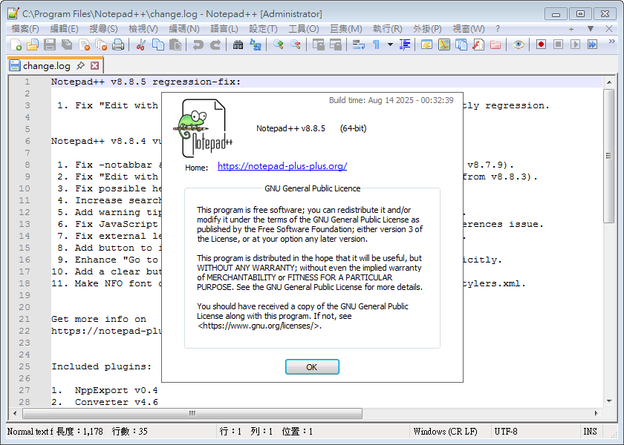This screenshot has height=445, width=624.
Task: Toggle the Document Map icon
Action: (x=444, y=44)
